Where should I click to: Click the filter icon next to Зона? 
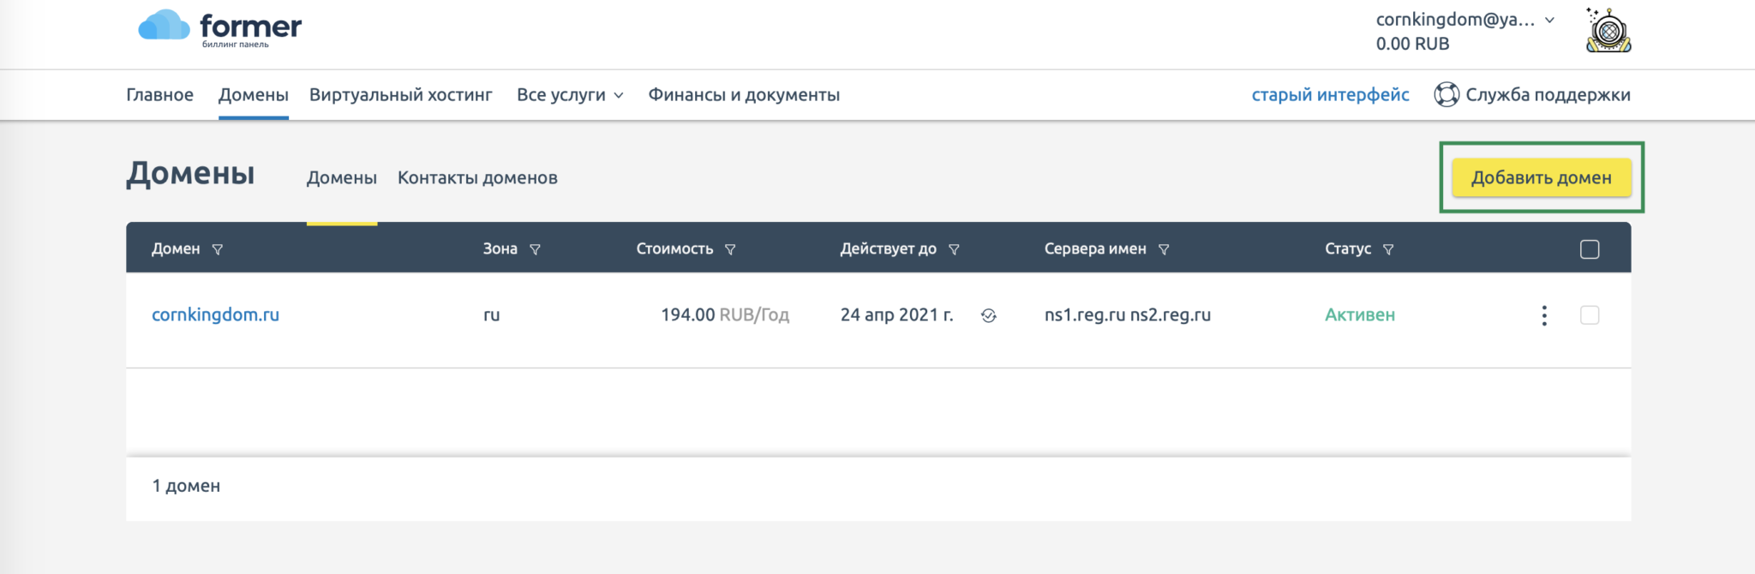pos(535,249)
